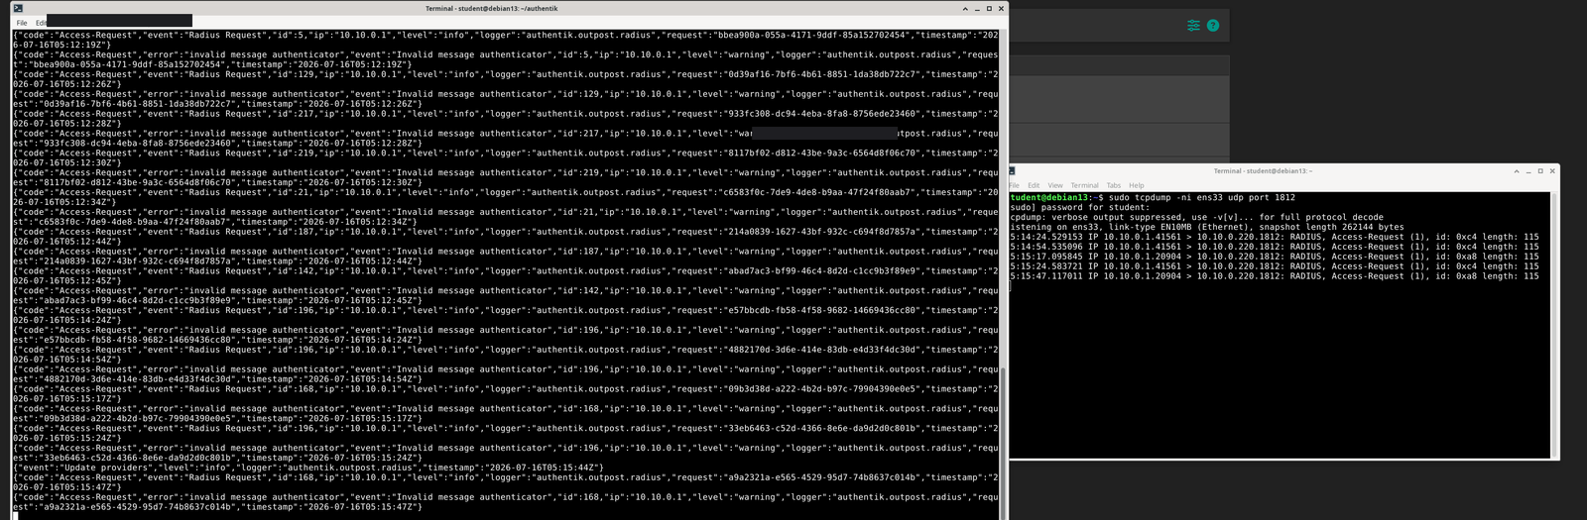
Task: Click the Radius Request log line with id 219
Action: pyautogui.click(x=505, y=157)
